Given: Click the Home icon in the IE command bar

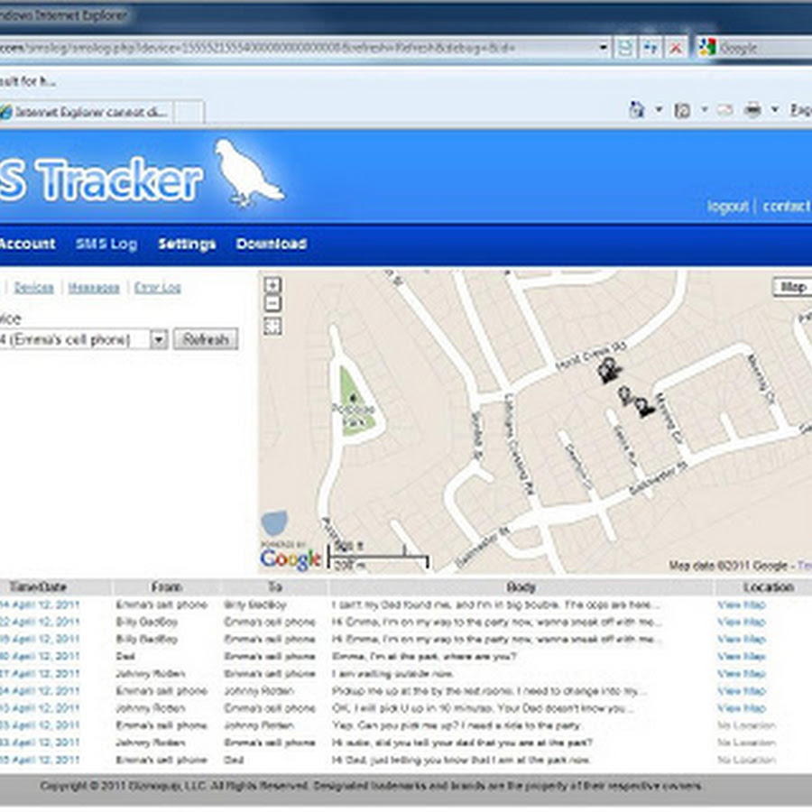Looking at the screenshot, I should pos(636,110).
